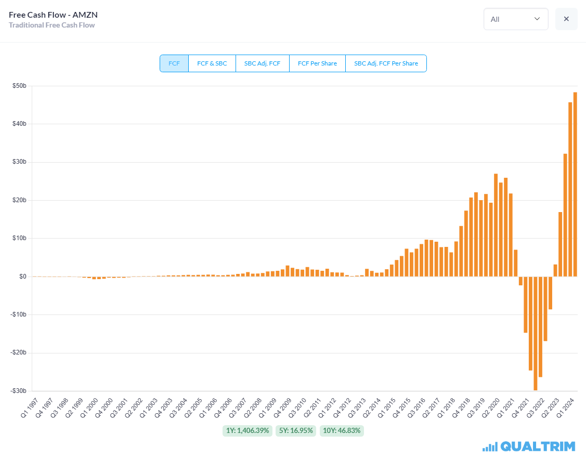Click the 5Y: 16.95% growth badge
586x460 pixels.
pos(296,430)
